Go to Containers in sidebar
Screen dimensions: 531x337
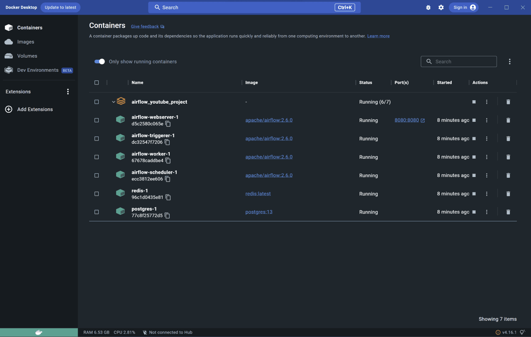(39, 28)
